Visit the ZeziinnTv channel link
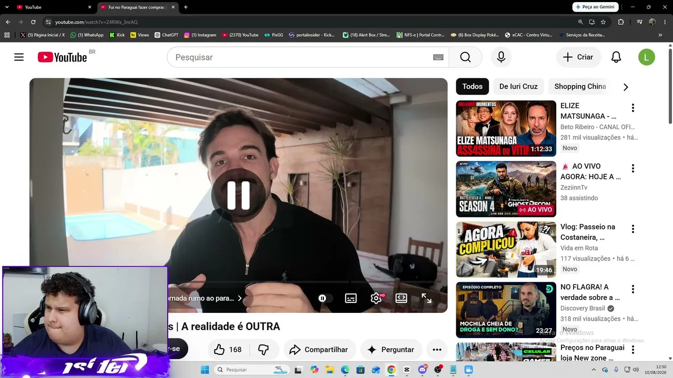673x378 pixels. (574, 187)
